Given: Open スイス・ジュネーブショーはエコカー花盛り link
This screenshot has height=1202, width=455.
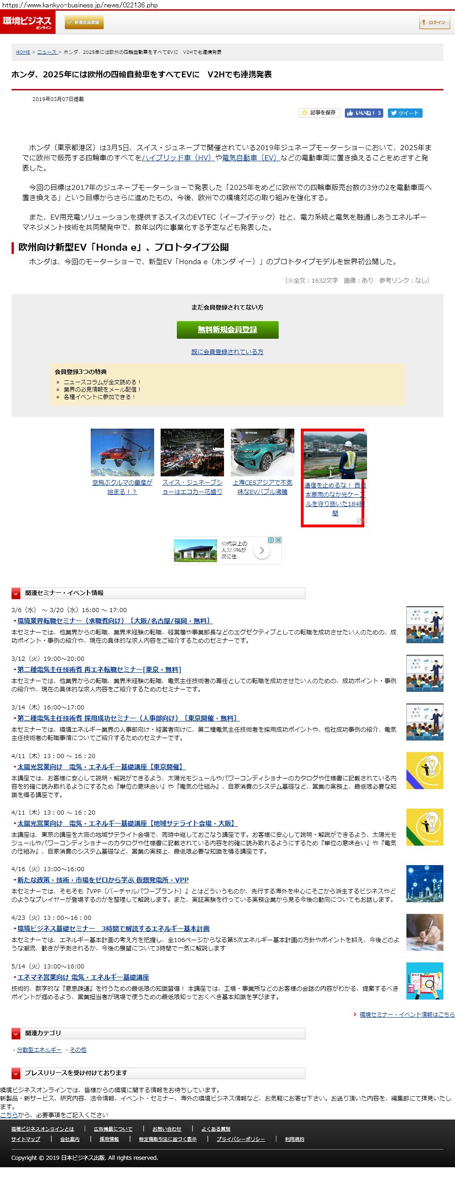Looking at the screenshot, I should pos(192,487).
